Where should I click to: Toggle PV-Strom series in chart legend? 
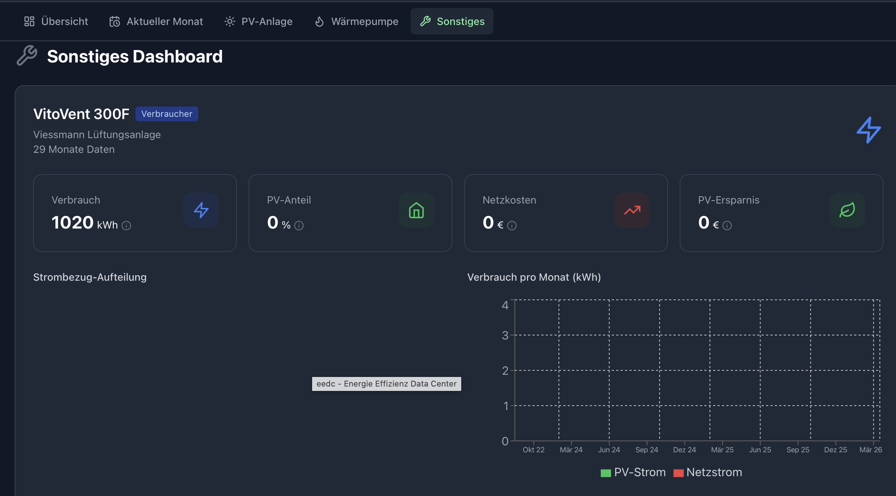point(633,472)
